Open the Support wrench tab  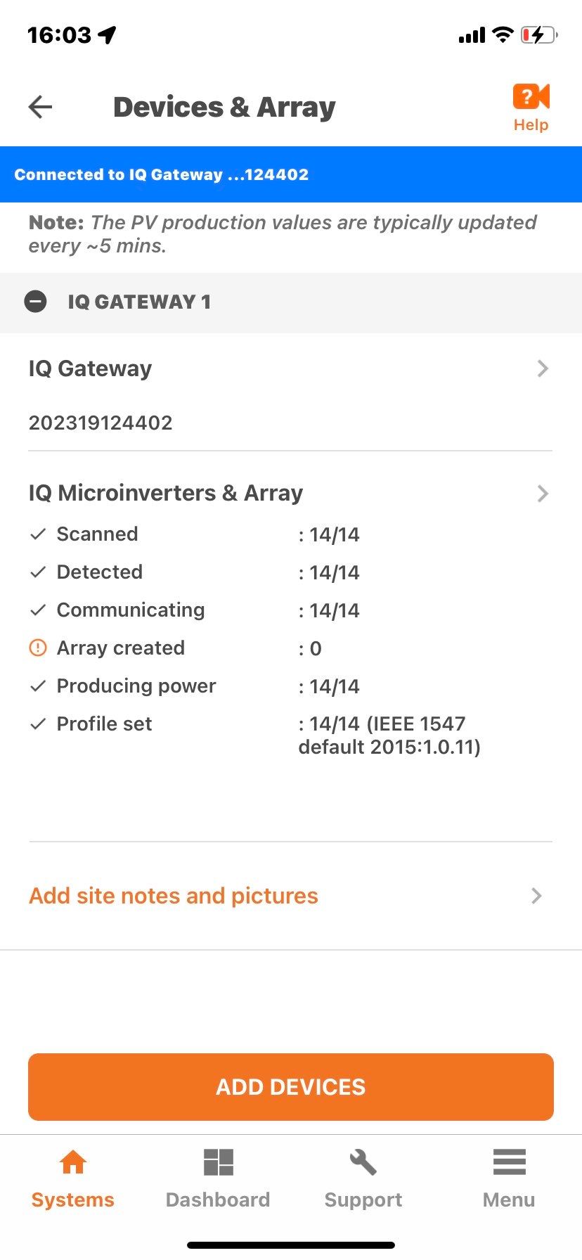[x=363, y=1178]
